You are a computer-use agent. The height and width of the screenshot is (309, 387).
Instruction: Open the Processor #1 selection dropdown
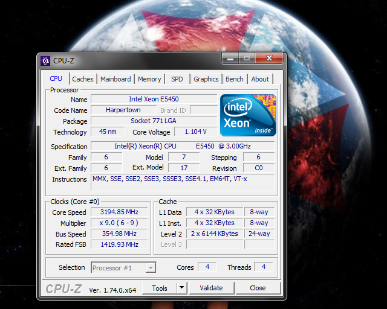[x=123, y=267]
